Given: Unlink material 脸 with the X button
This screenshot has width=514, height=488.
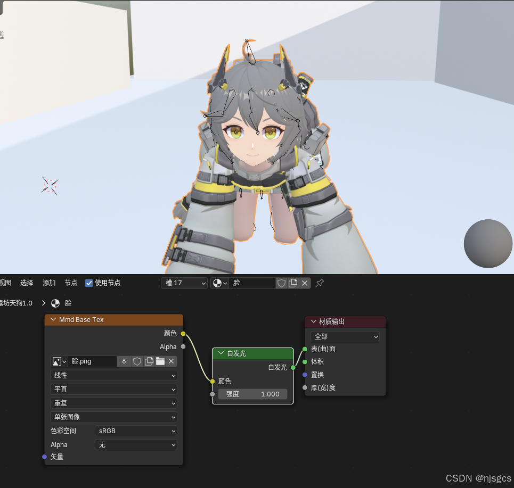Looking at the screenshot, I should click(305, 283).
